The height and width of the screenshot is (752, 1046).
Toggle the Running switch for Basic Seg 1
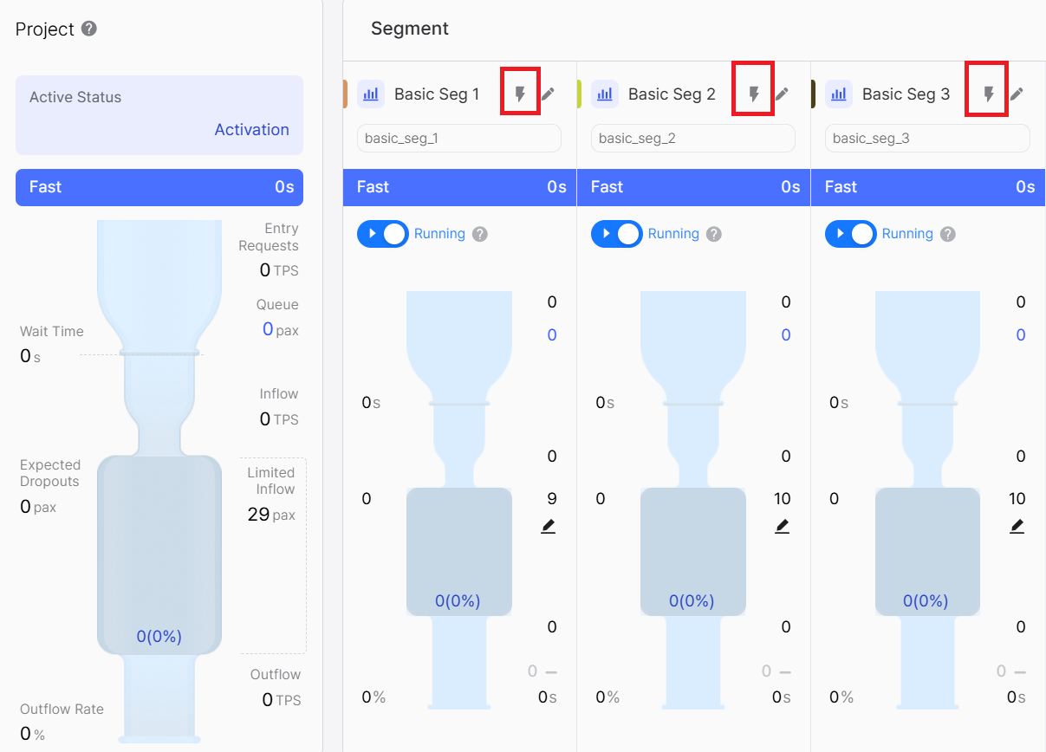pyautogui.click(x=383, y=234)
